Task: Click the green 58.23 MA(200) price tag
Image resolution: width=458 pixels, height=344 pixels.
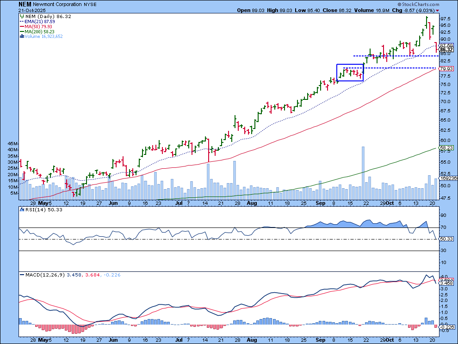Action: [446, 147]
